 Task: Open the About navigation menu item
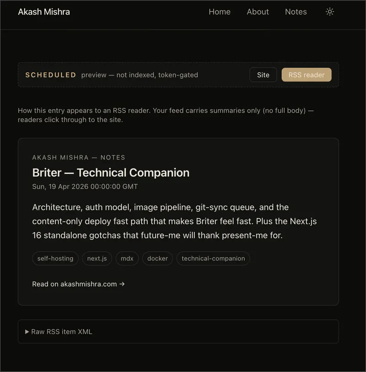pyautogui.click(x=258, y=12)
